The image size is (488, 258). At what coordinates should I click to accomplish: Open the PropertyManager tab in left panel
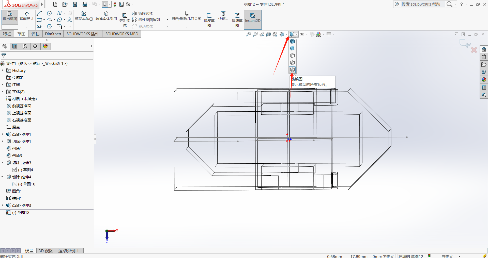(15, 46)
